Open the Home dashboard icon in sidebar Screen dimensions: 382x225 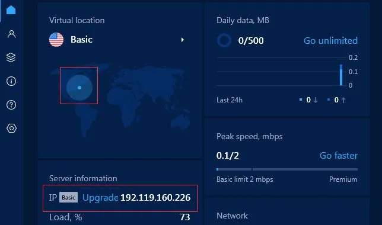tap(11, 9)
